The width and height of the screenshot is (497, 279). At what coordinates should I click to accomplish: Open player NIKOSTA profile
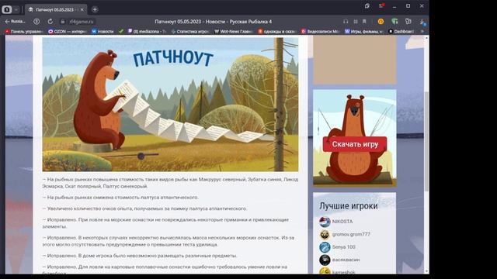pos(342,222)
